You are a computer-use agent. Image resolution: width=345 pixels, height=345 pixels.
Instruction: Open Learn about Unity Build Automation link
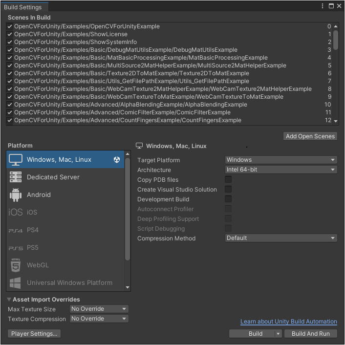point(288,322)
